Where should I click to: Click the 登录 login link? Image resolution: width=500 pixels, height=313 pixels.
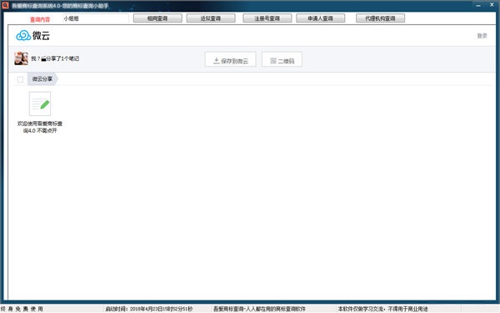pyautogui.click(x=482, y=36)
